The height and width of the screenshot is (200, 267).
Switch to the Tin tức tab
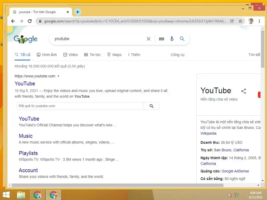point(93,55)
